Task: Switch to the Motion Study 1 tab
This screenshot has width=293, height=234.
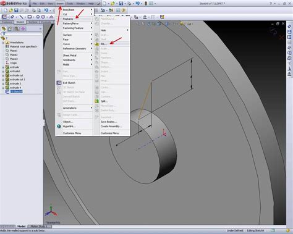Action: coord(39,227)
